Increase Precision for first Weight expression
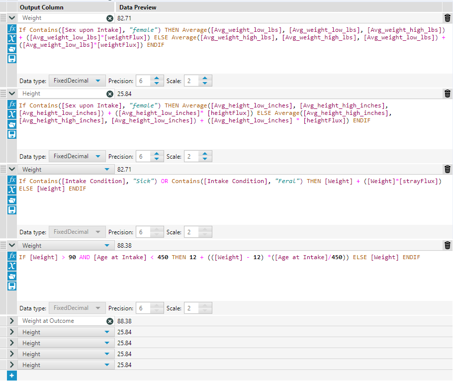 click(157, 78)
